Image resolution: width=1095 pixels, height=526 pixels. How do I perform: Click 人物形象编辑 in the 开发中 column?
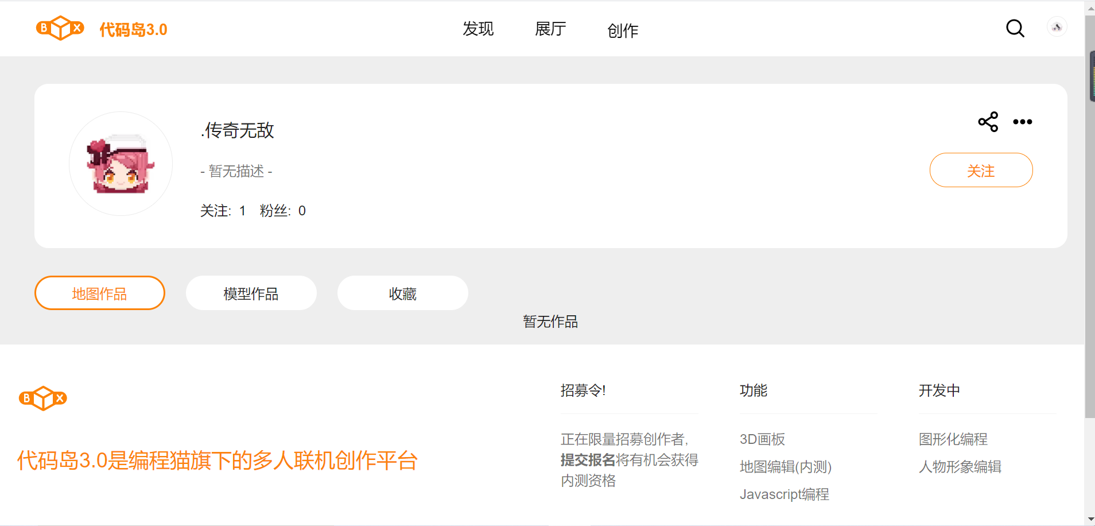click(960, 467)
